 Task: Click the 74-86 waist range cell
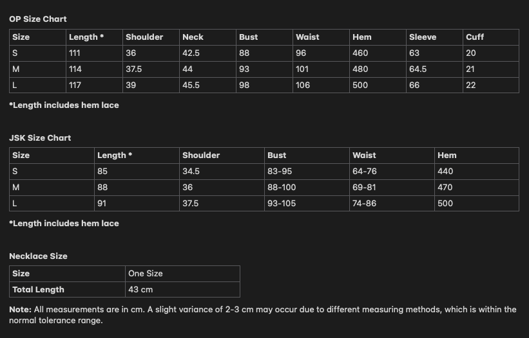pos(365,203)
